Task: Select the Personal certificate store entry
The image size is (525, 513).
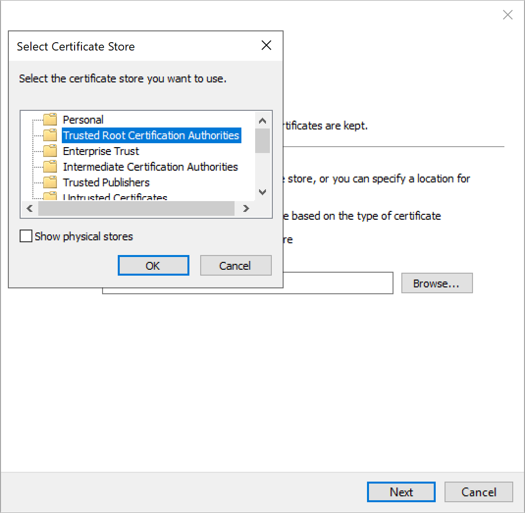Action: click(x=83, y=119)
